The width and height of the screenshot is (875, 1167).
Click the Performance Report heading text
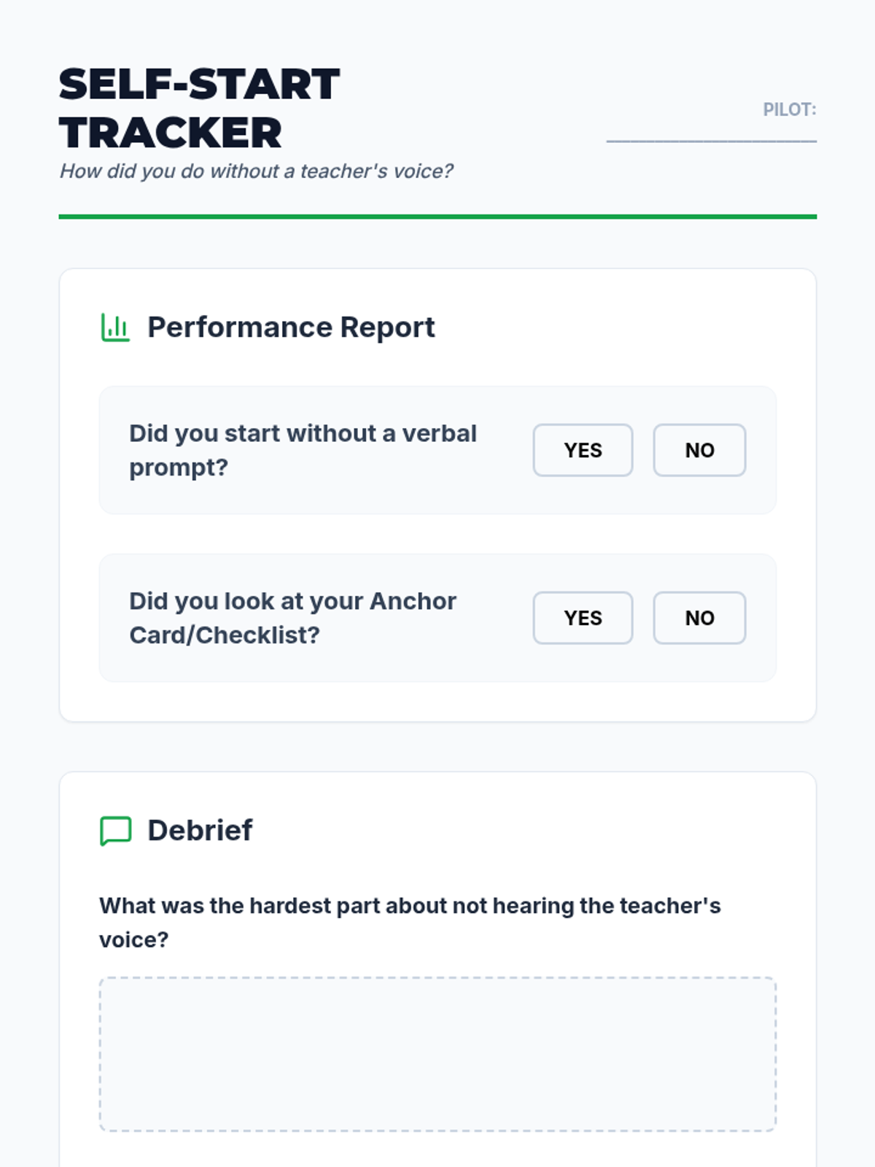(291, 327)
